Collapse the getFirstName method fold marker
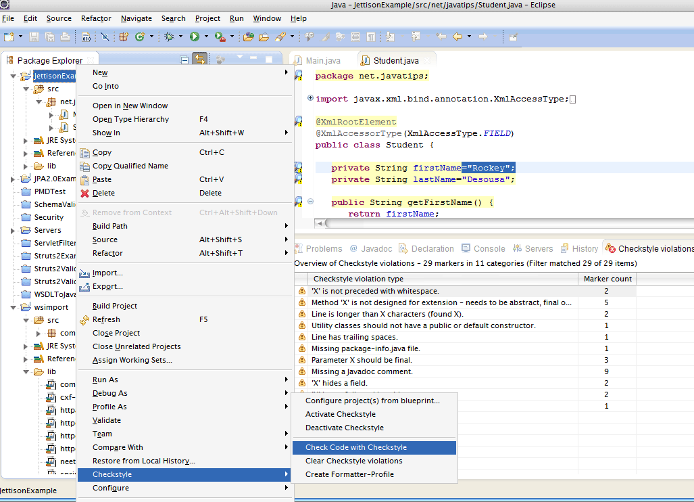This screenshot has height=502, width=694. pyautogui.click(x=311, y=202)
